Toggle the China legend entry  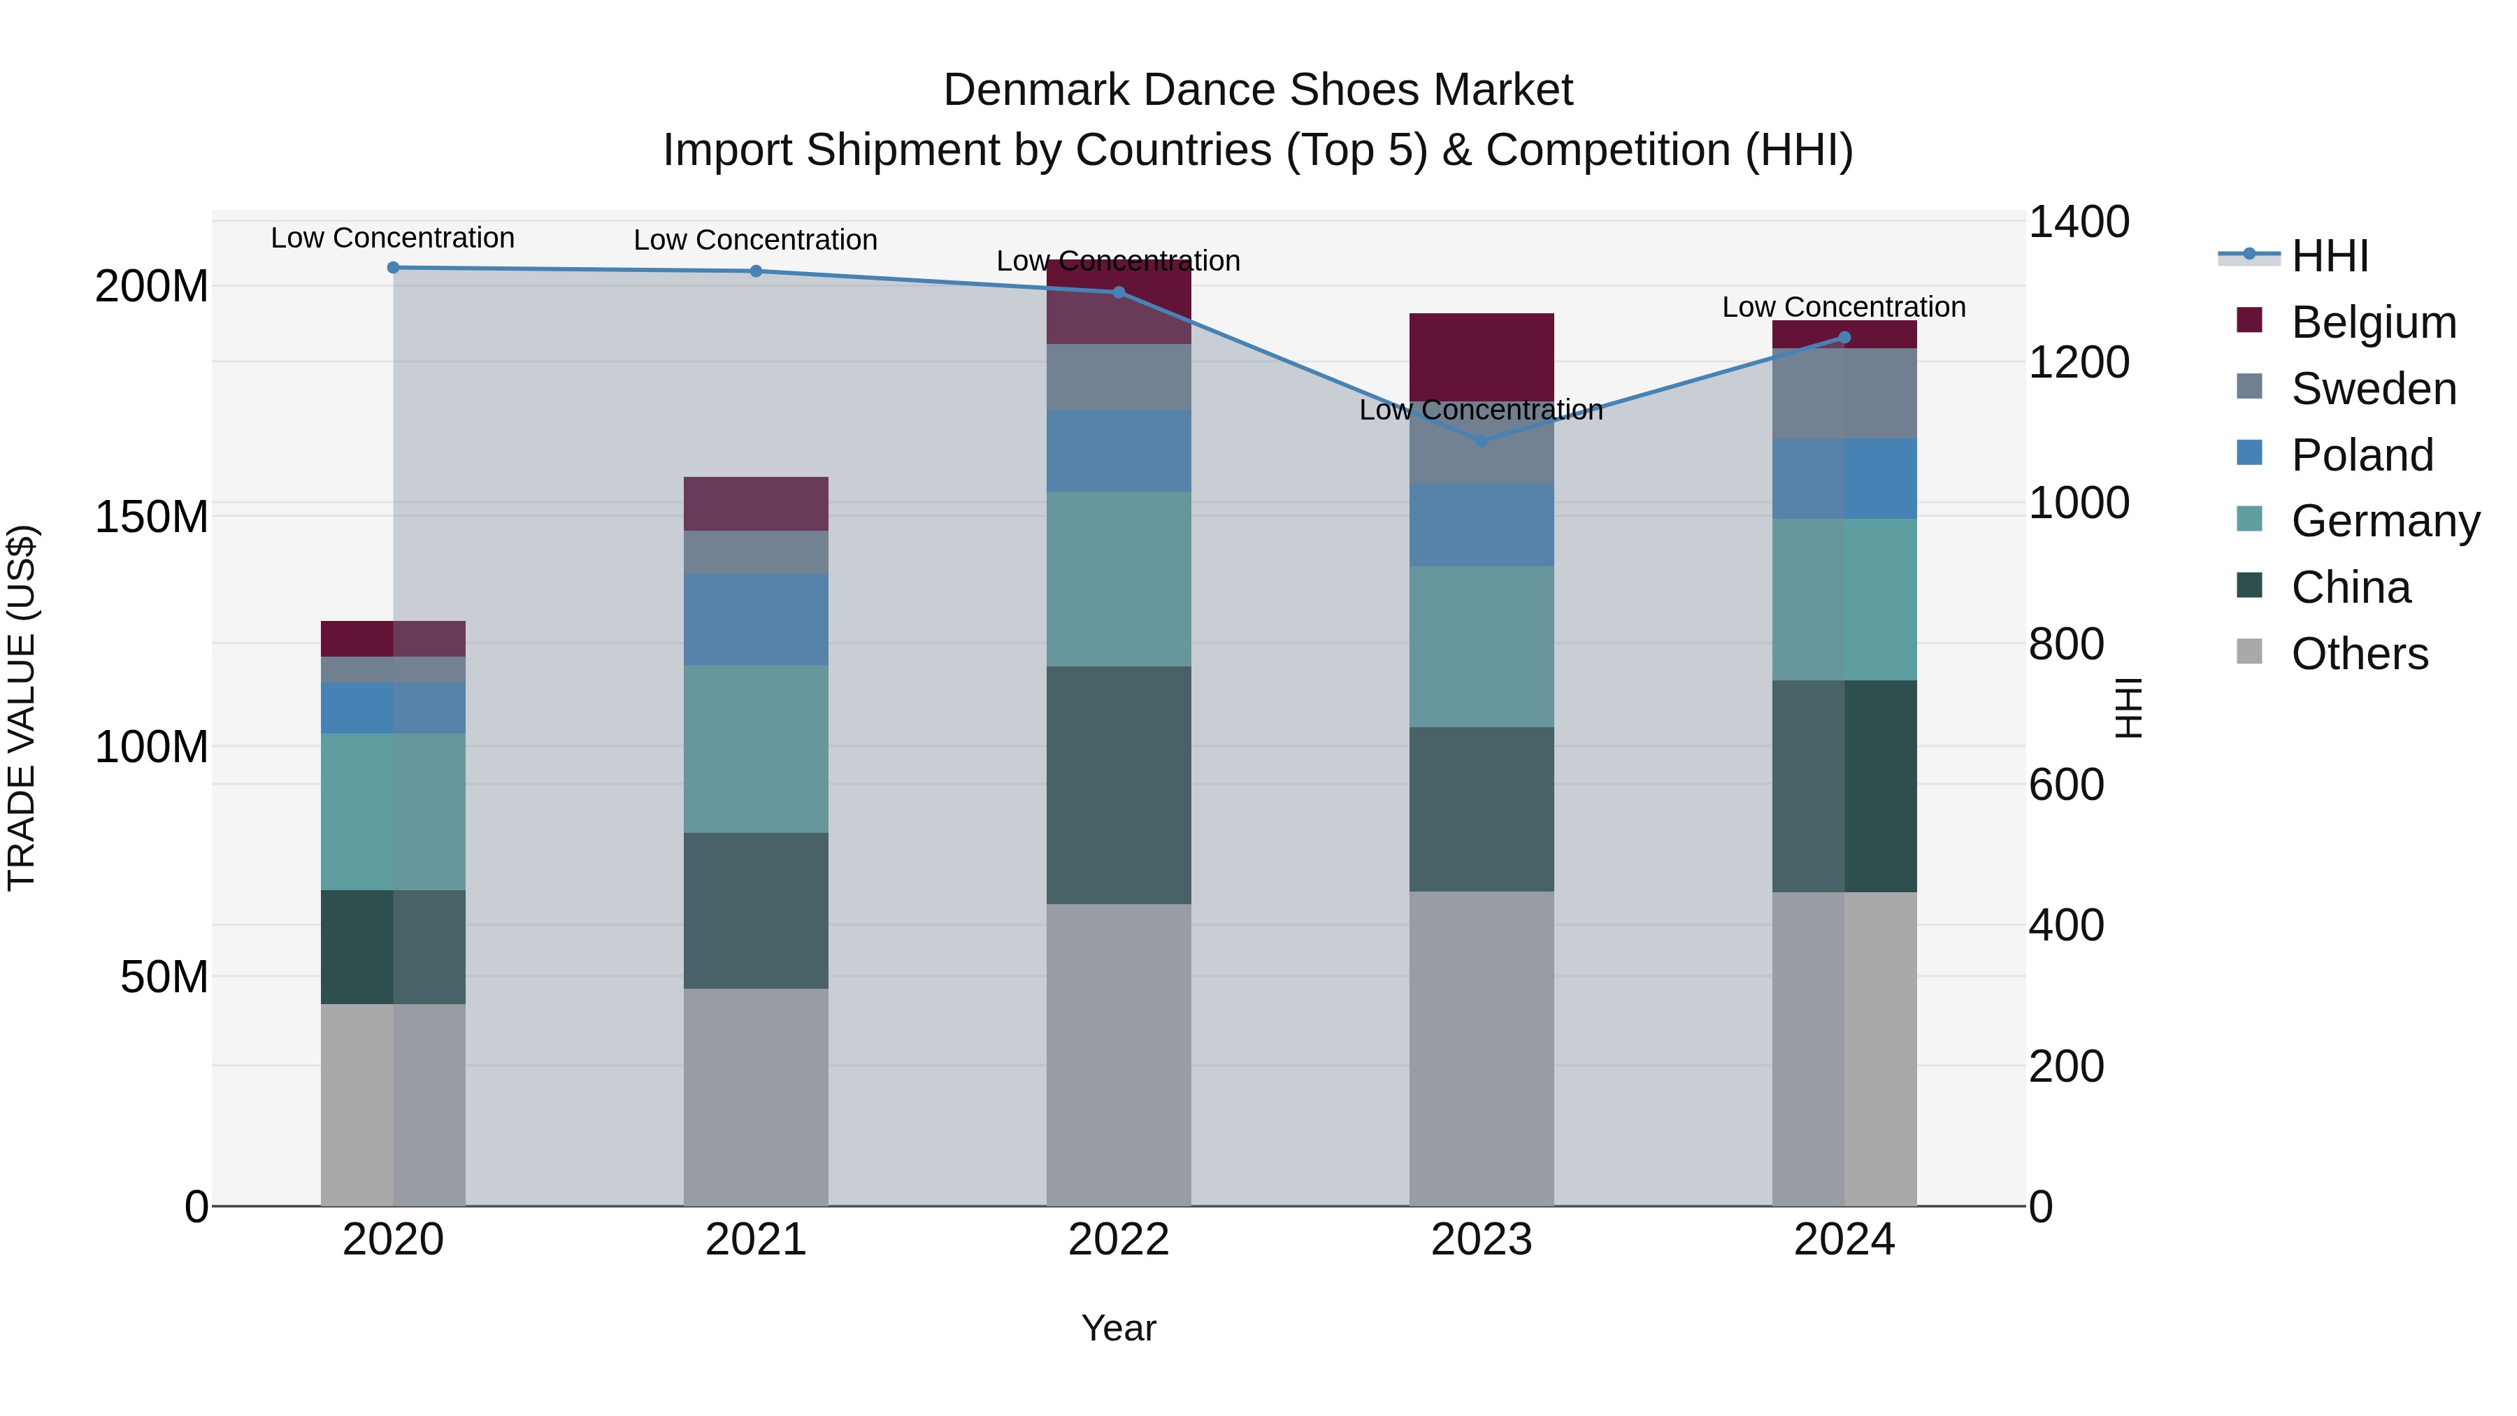pos(2323,587)
